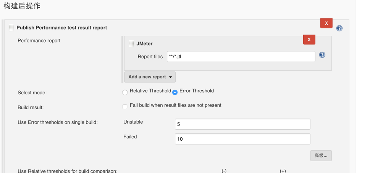
Task: Edit the Report files field containing **/*.jtl
Action: click(241, 56)
